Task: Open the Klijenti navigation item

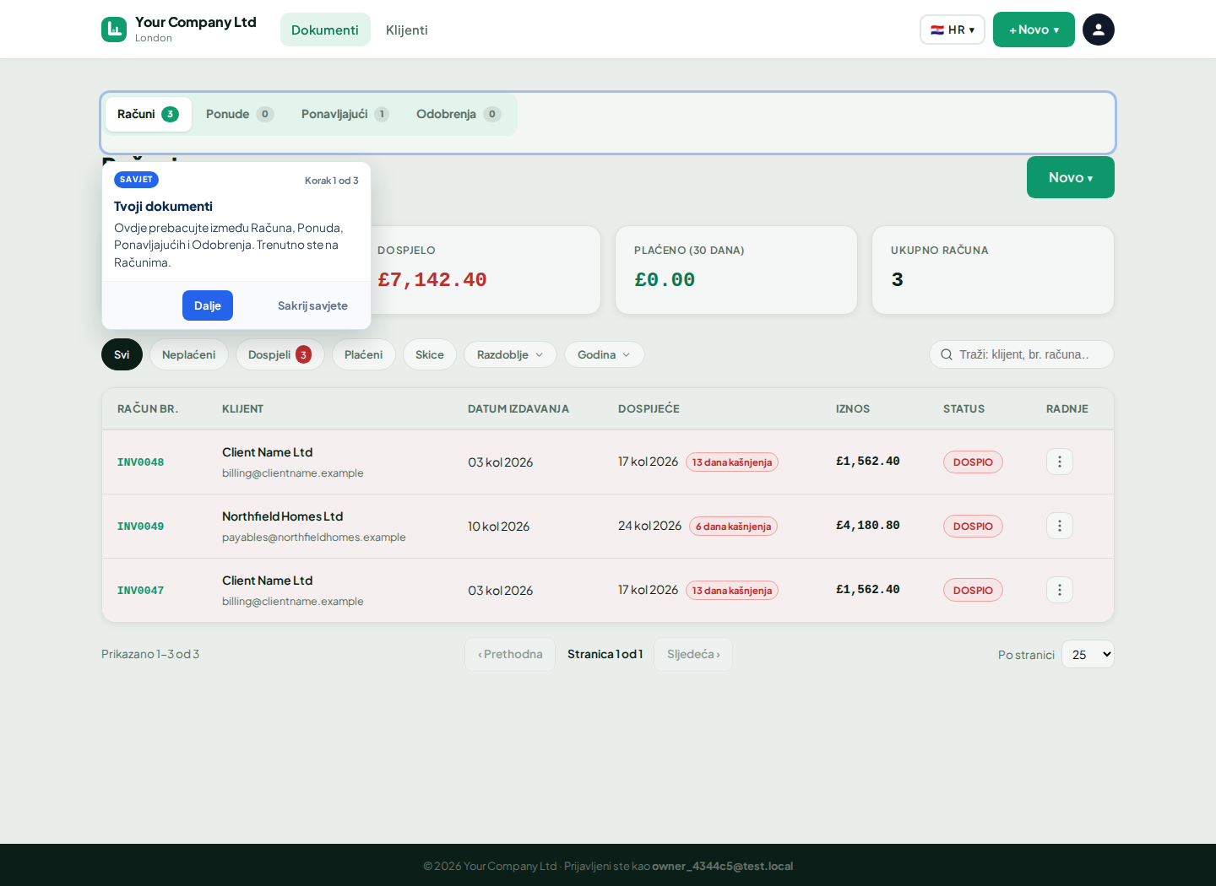Action: pos(407,30)
